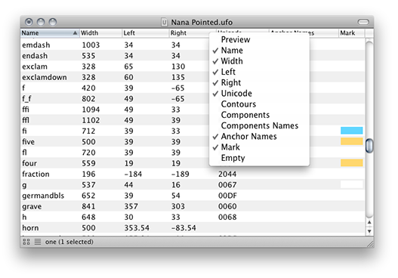398x278 pixels.
Task: Enable the Preview column
Action: 259,39
